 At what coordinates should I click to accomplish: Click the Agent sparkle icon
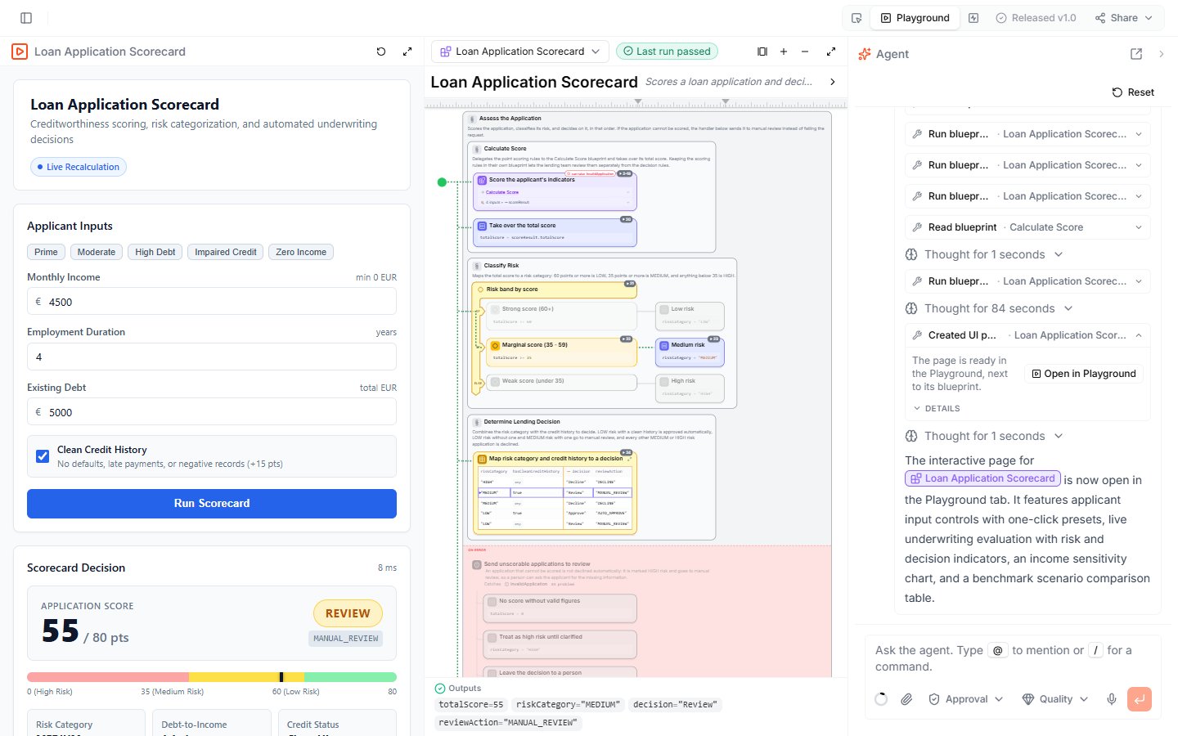click(x=865, y=54)
